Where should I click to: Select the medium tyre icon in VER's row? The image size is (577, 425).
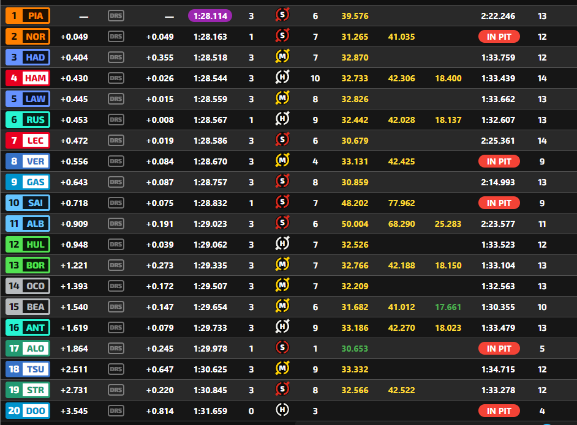282,161
